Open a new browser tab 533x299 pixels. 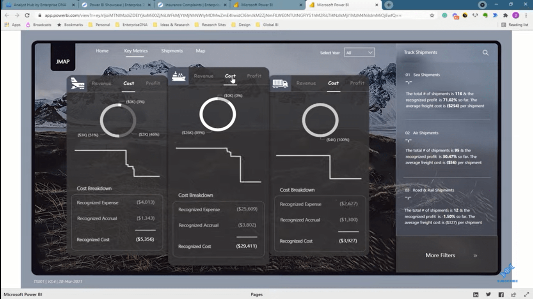coord(389,5)
